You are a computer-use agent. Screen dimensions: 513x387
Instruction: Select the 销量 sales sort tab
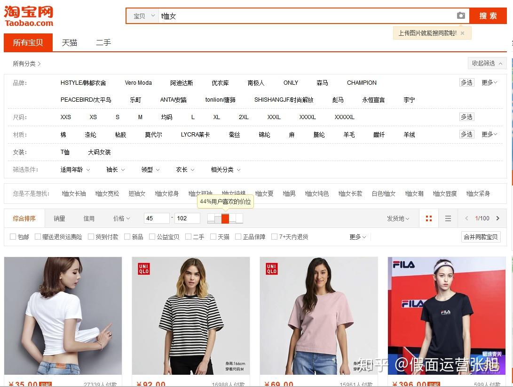(59, 218)
